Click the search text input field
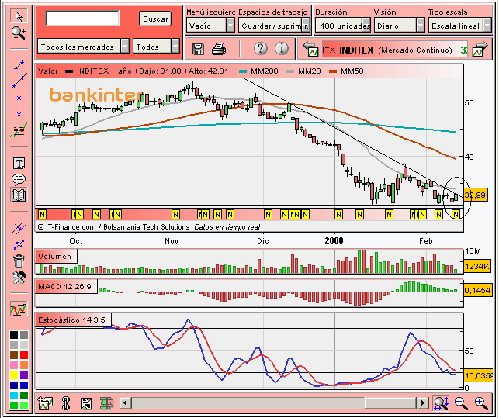The image size is (499, 418). 82,18
